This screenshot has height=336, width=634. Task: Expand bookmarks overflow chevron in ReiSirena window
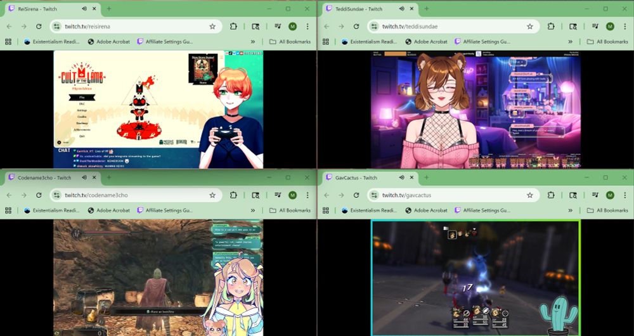tap(253, 42)
